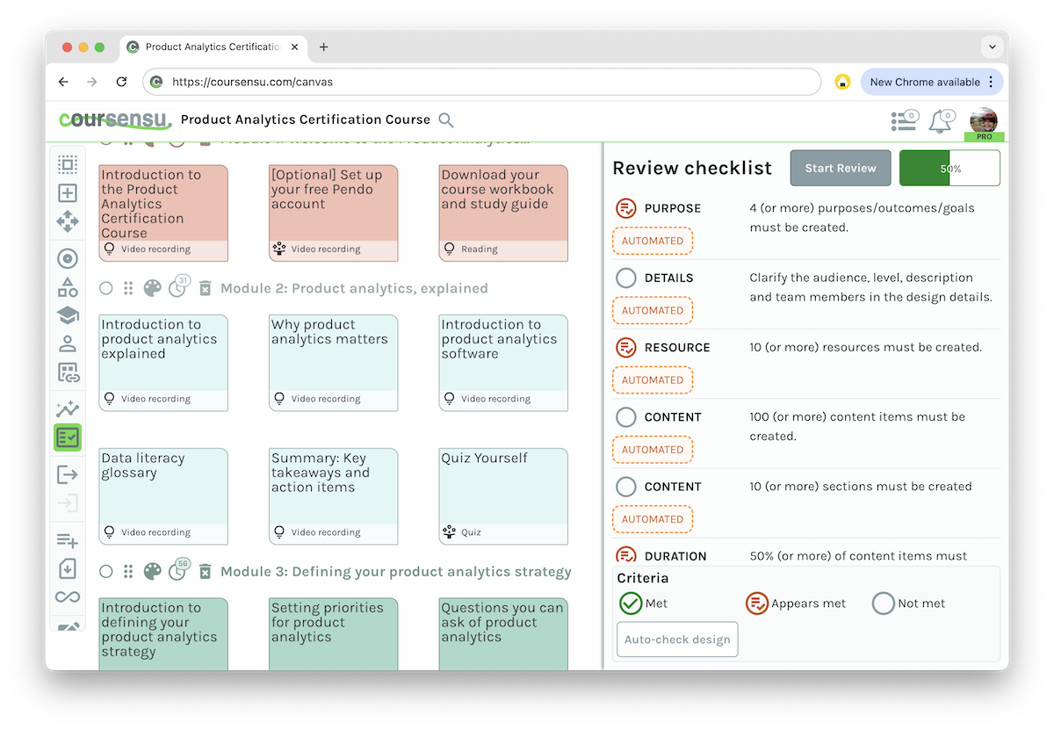Toggle the DETAILS criterion status circle

[x=626, y=278]
